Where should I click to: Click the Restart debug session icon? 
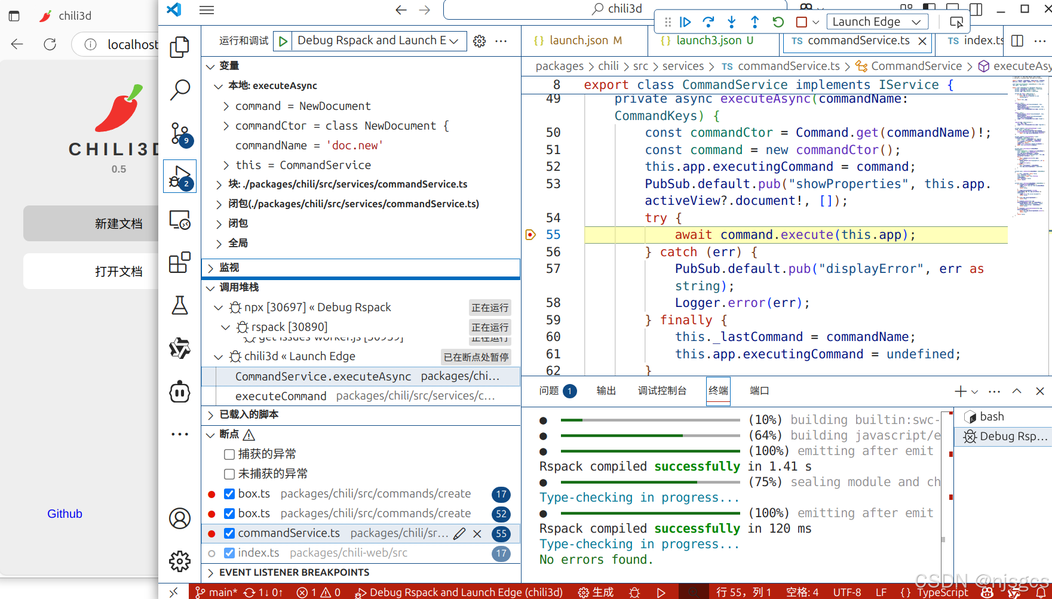(x=777, y=21)
